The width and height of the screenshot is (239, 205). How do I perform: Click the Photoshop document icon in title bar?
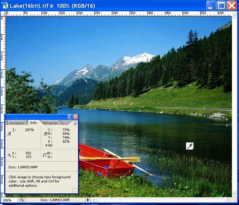(x=5, y=6)
